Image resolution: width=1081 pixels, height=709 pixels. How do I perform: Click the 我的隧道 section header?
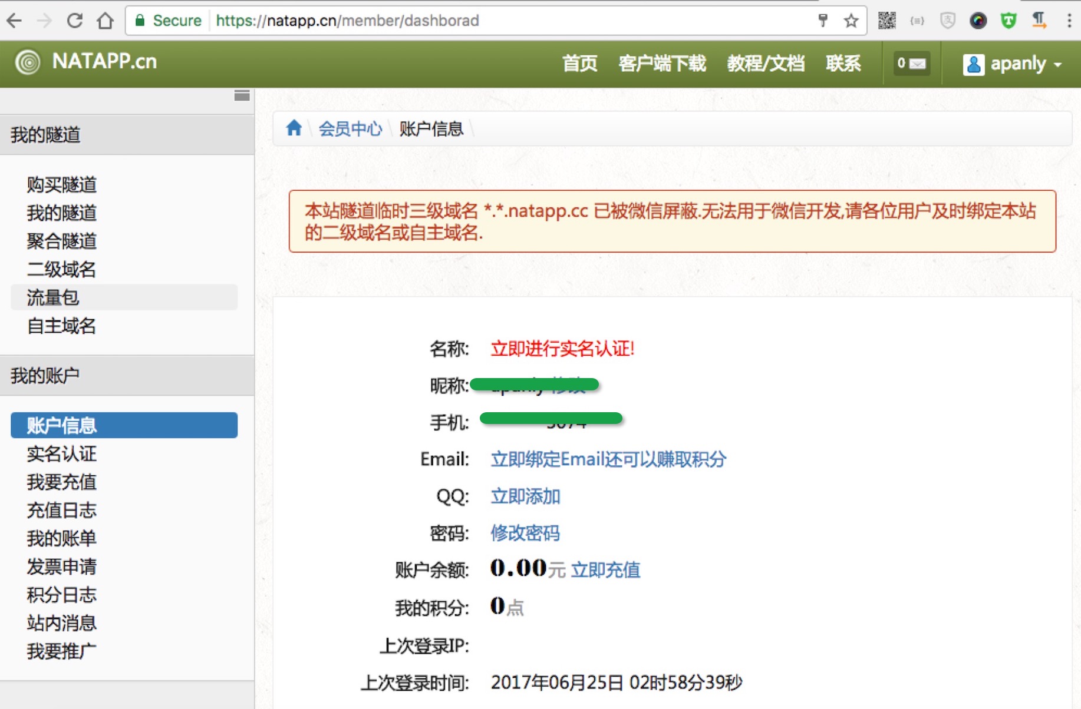pos(127,135)
